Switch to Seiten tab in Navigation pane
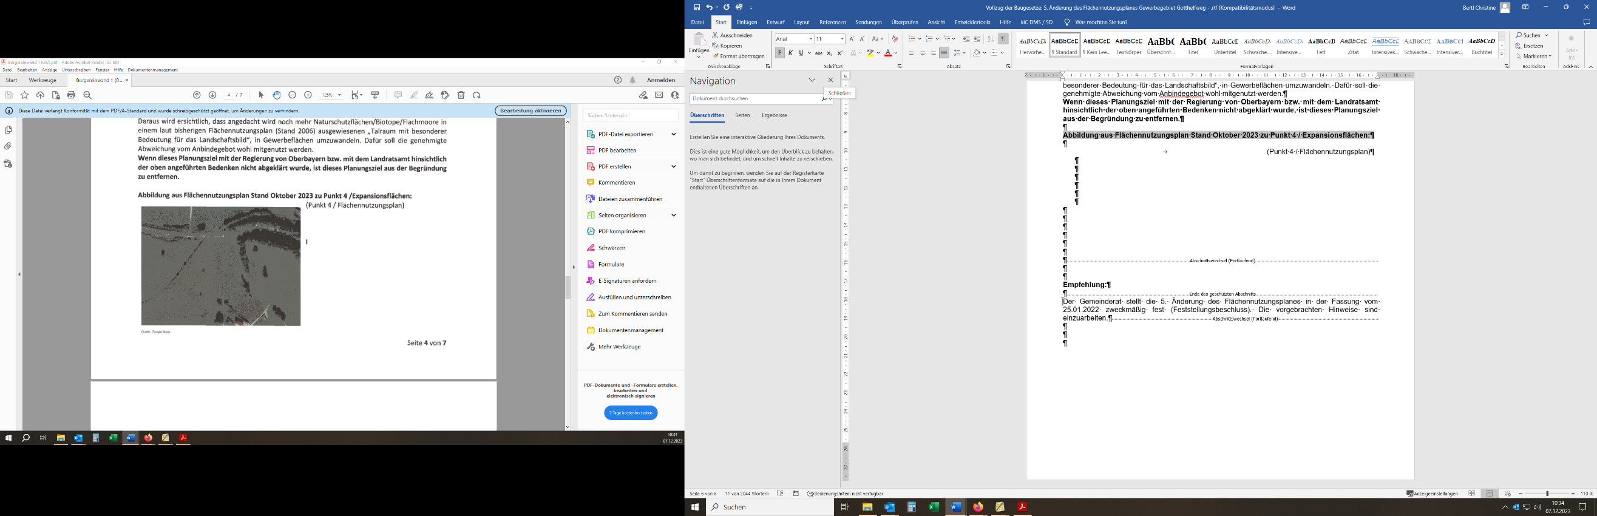The image size is (1597, 516). 743,115
